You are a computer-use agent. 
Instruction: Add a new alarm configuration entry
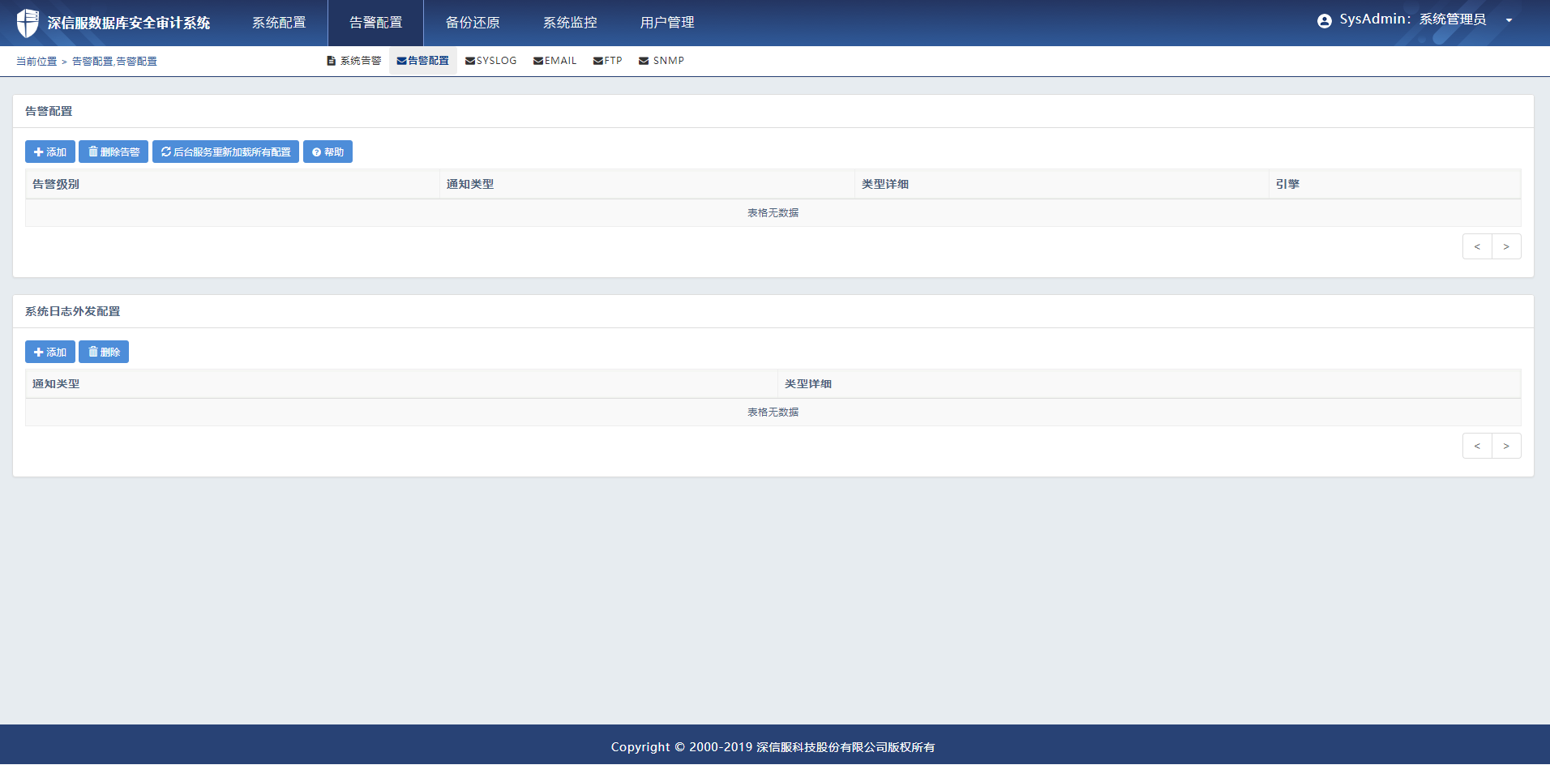50,152
